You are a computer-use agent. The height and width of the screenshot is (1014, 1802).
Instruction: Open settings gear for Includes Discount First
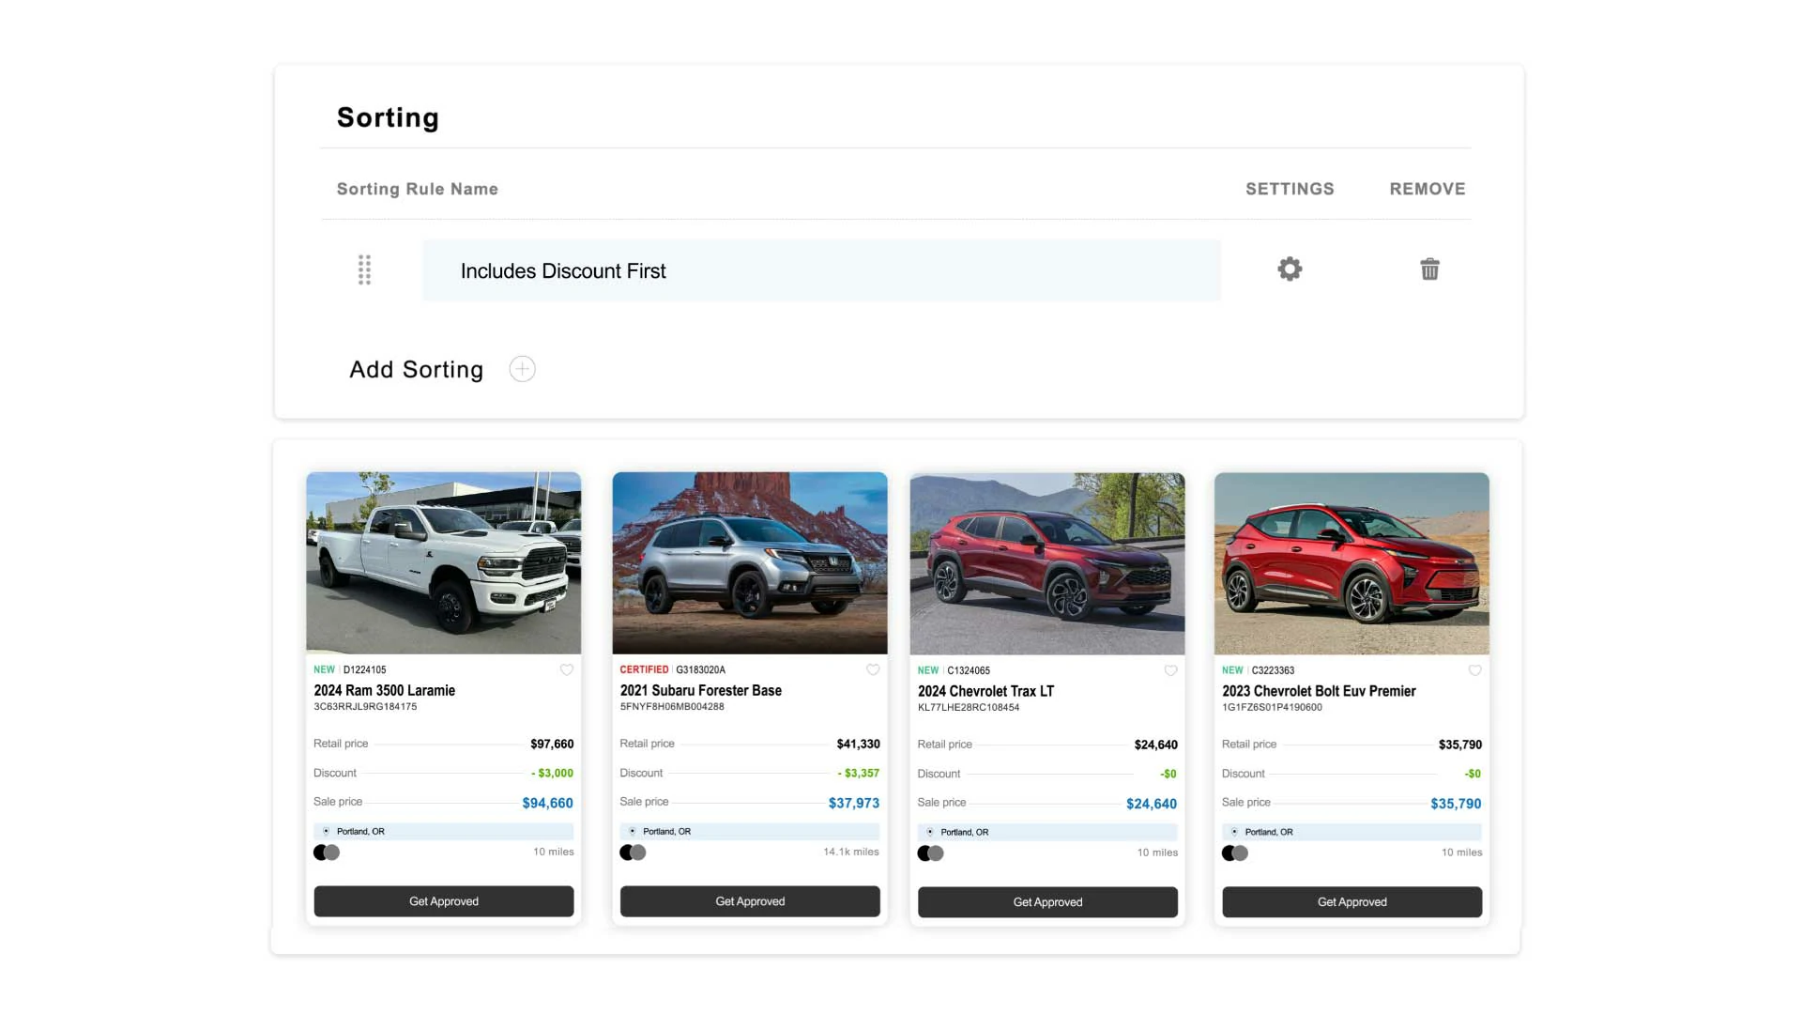[x=1290, y=269]
